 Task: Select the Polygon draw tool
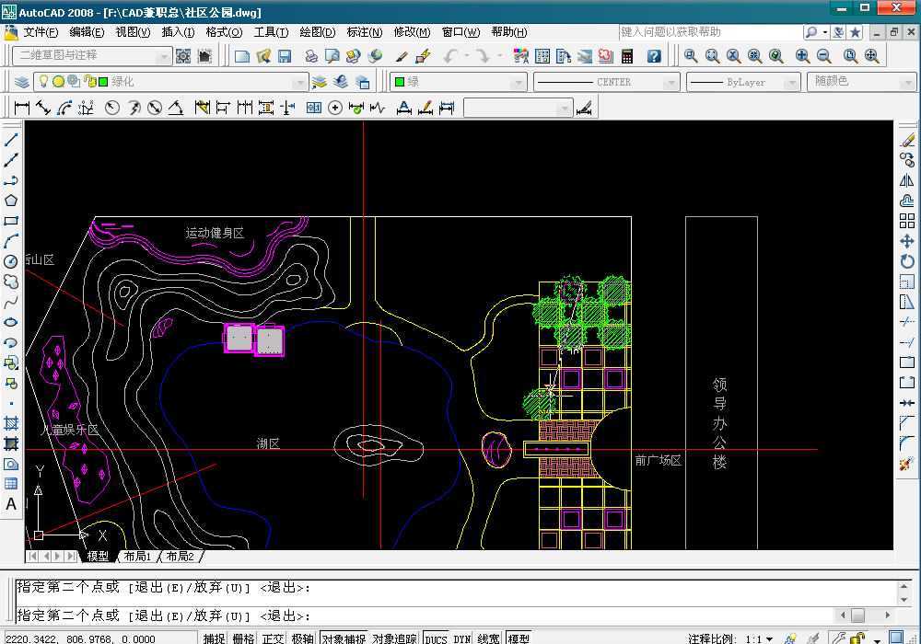point(10,201)
